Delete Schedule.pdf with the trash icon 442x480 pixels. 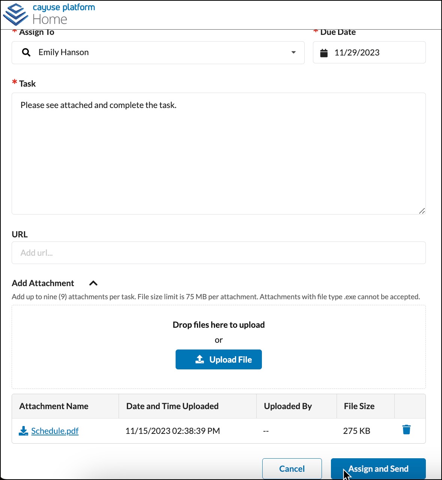(406, 430)
